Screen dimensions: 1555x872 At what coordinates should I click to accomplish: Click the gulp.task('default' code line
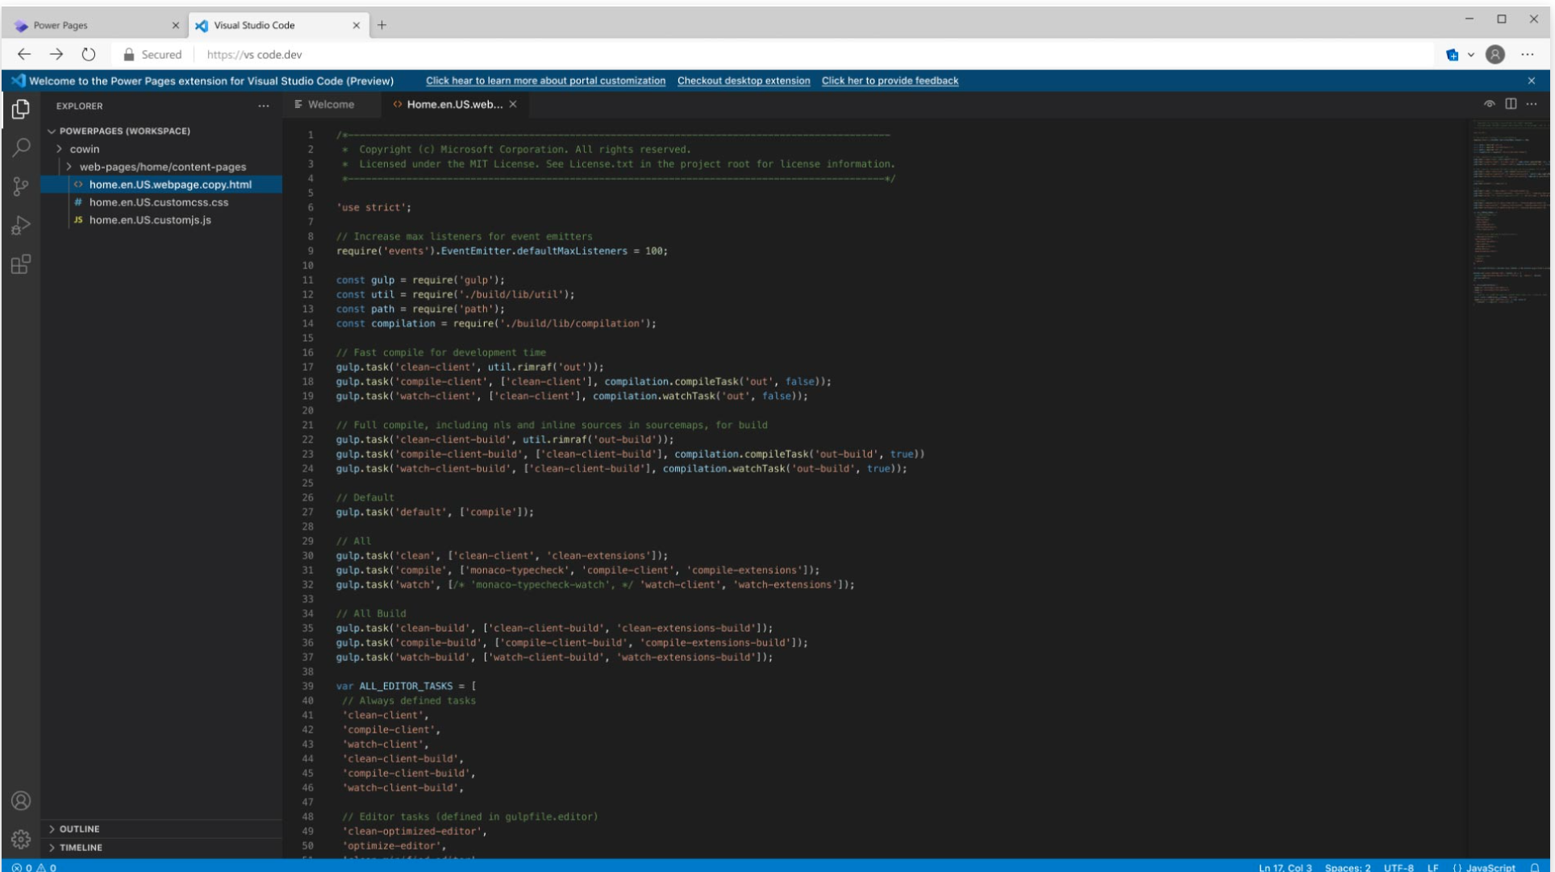[435, 513]
